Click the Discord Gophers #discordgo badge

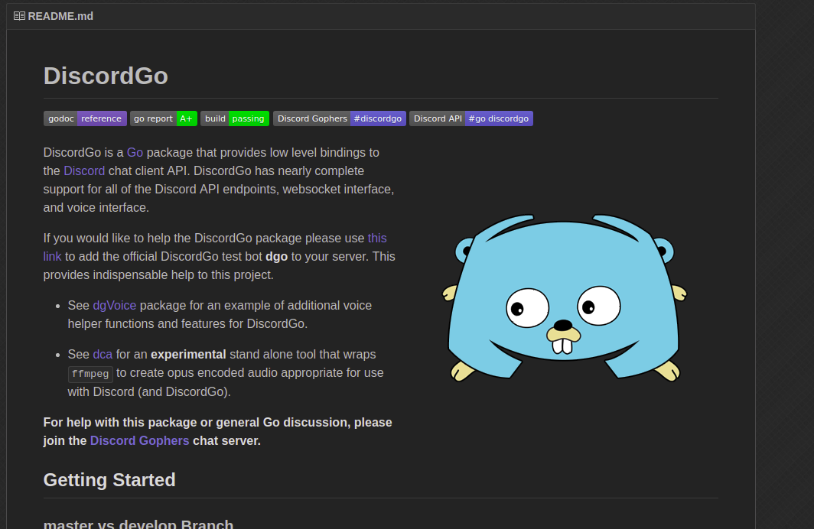click(340, 118)
